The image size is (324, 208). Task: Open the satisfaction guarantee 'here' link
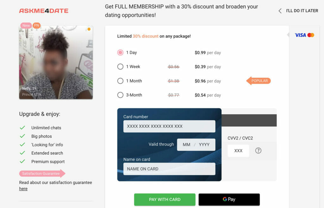[23, 189]
